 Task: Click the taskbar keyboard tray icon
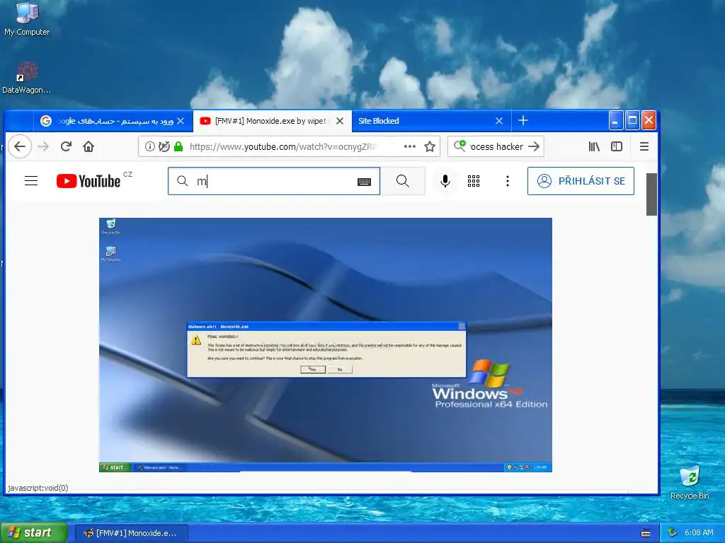(646, 533)
